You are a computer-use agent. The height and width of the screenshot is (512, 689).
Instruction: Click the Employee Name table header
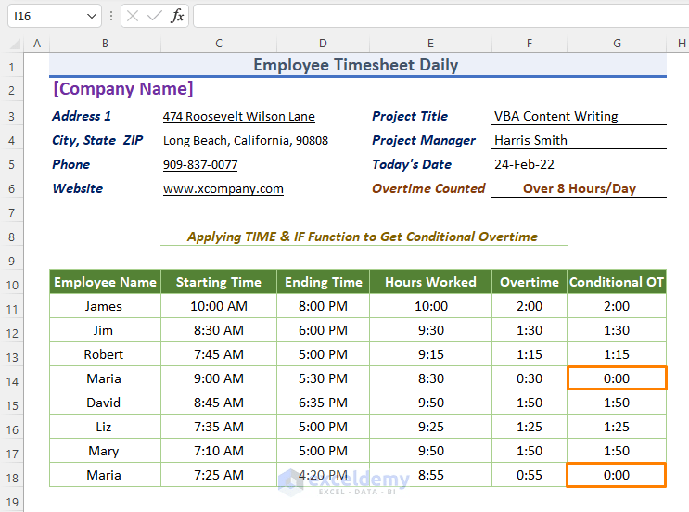(x=105, y=282)
